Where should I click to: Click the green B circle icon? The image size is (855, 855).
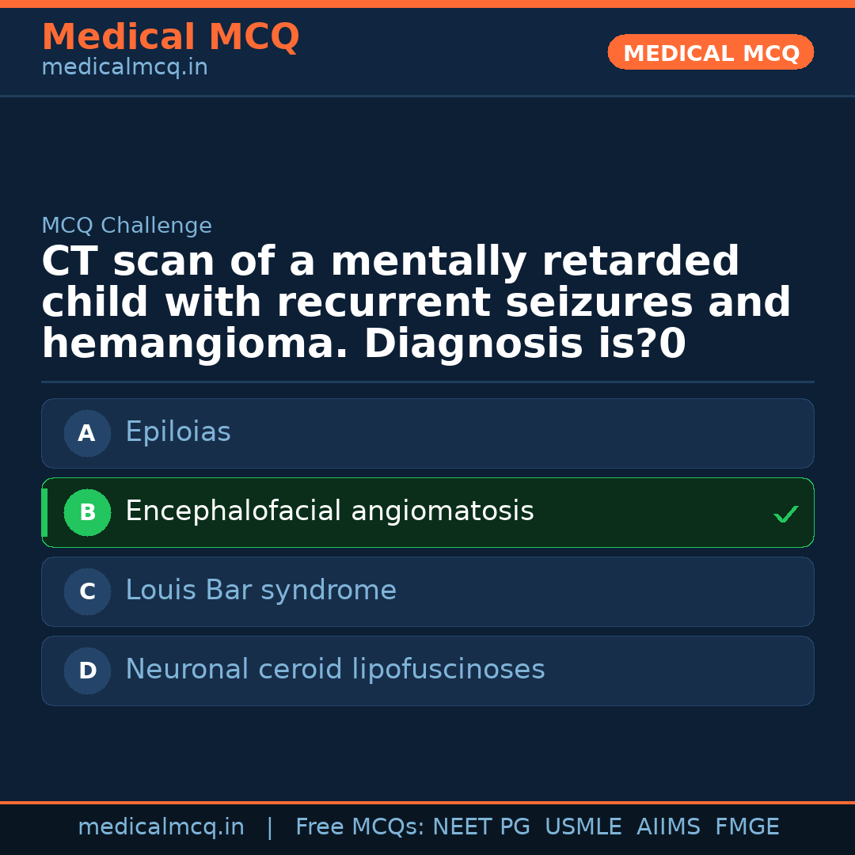click(x=87, y=512)
